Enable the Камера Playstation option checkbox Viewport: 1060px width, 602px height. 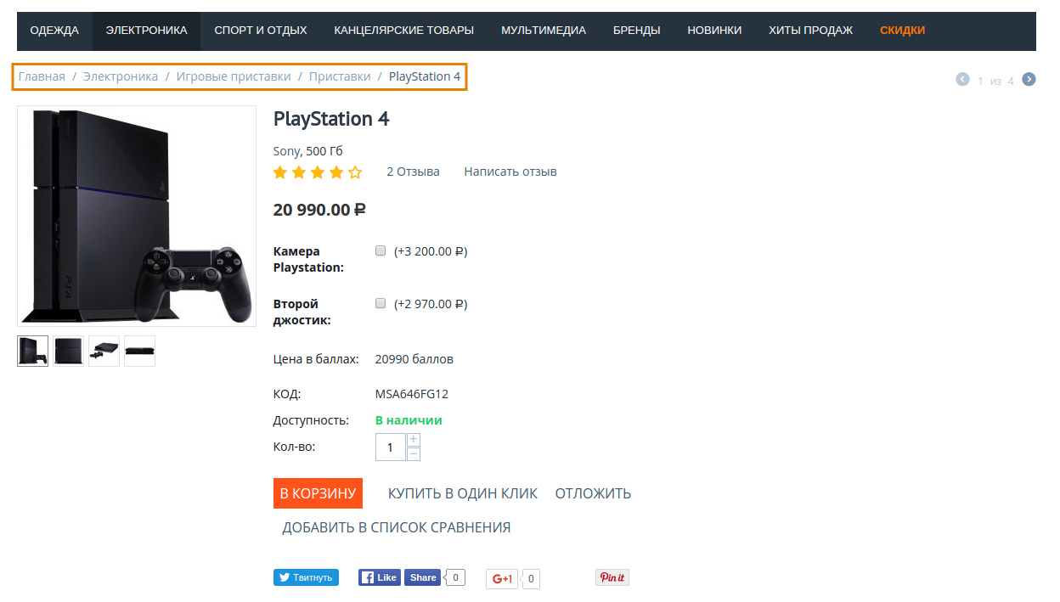(x=381, y=251)
